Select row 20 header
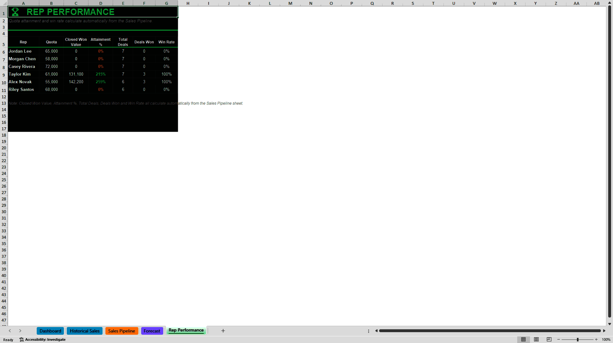Image resolution: width=613 pixels, height=343 pixels. coord(4,148)
